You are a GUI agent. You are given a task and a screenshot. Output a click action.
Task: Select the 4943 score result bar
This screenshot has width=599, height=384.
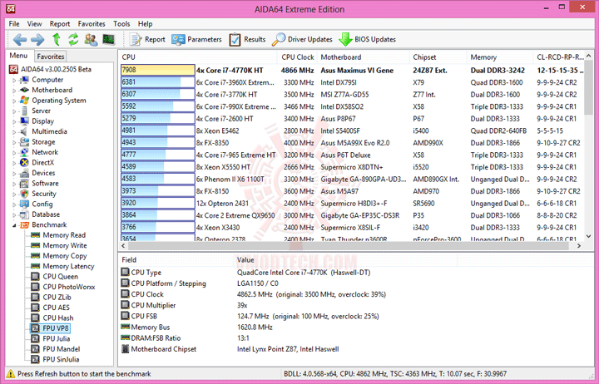click(158, 143)
